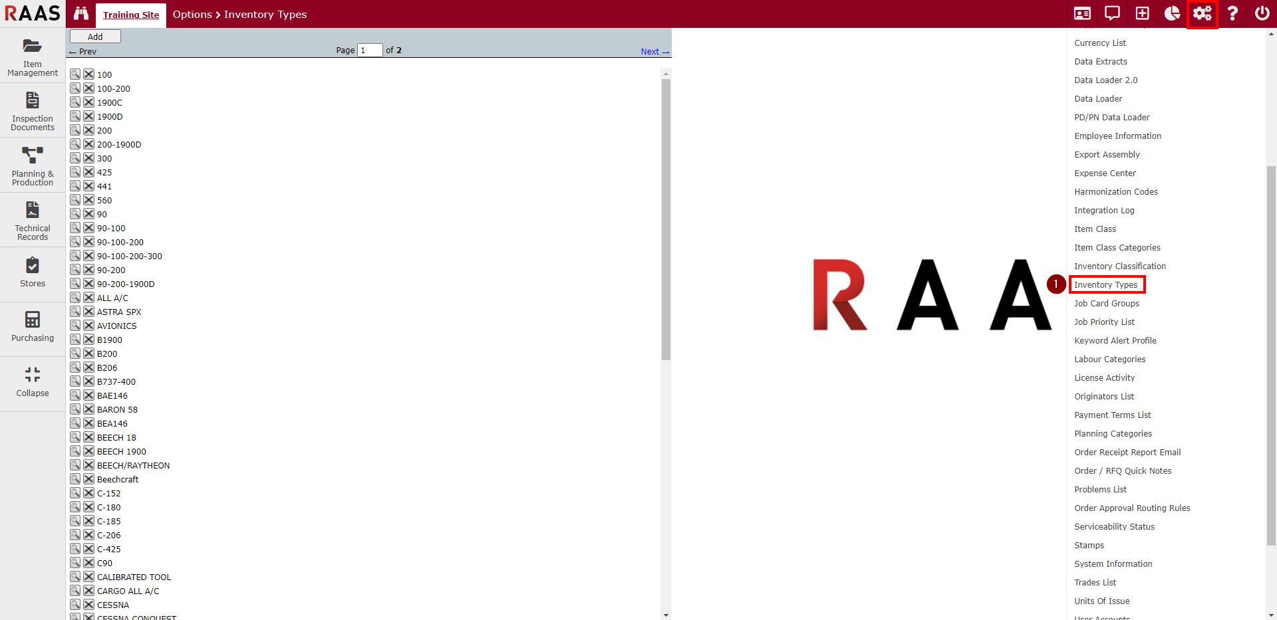Screen dimensions: 1277x620
Task: Open the help question mark icon
Action: pyautogui.click(x=1232, y=13)
